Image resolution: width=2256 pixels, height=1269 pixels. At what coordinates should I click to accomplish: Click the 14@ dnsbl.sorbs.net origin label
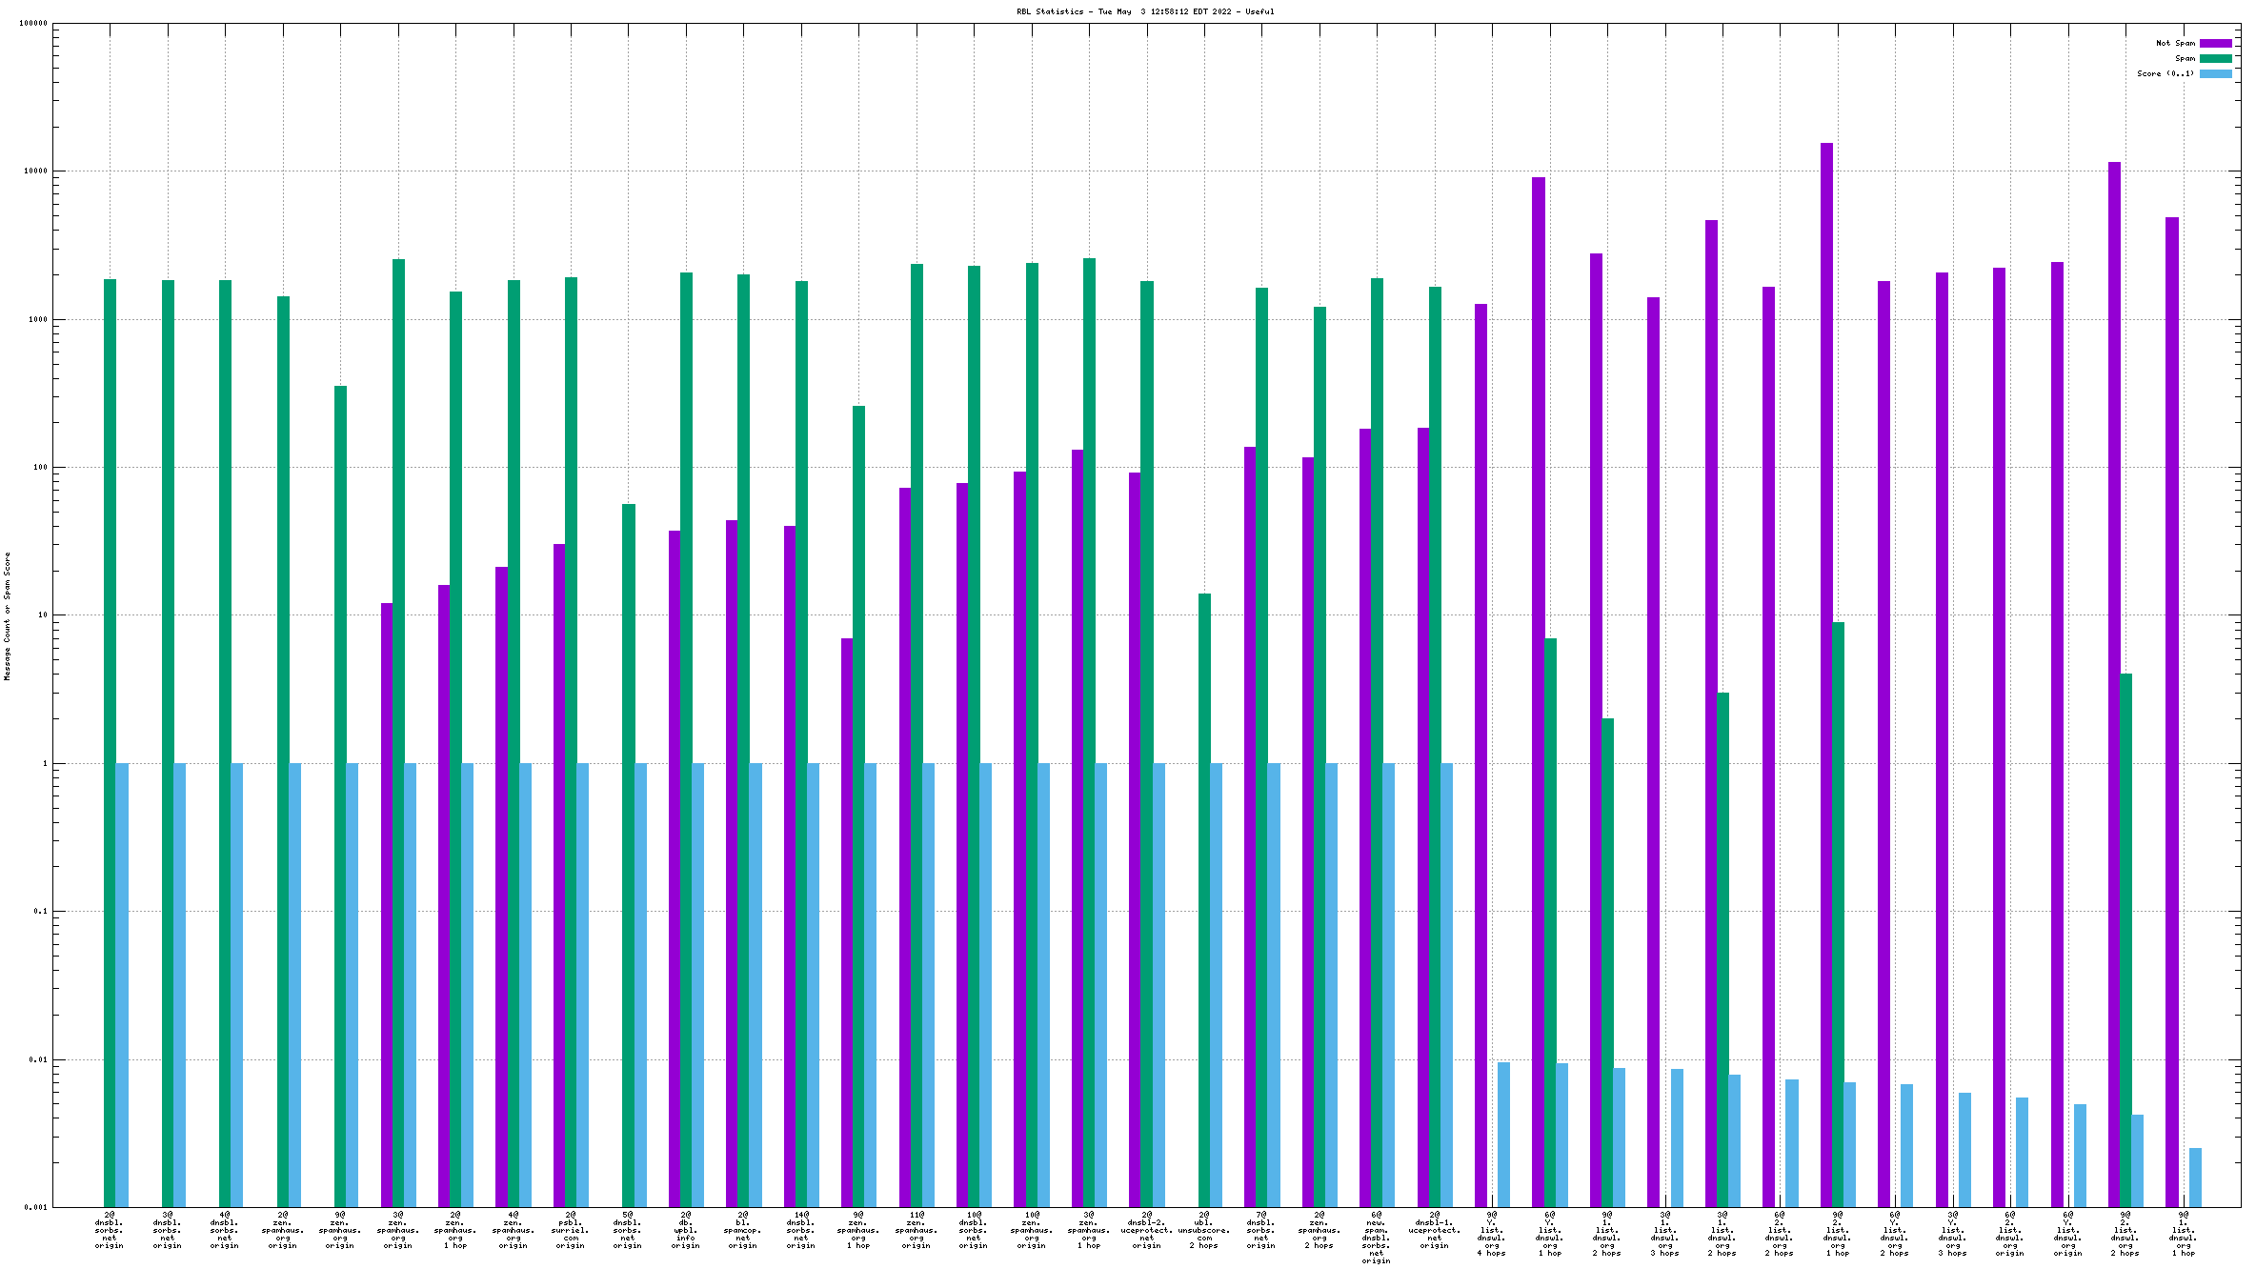[800, 1230]
